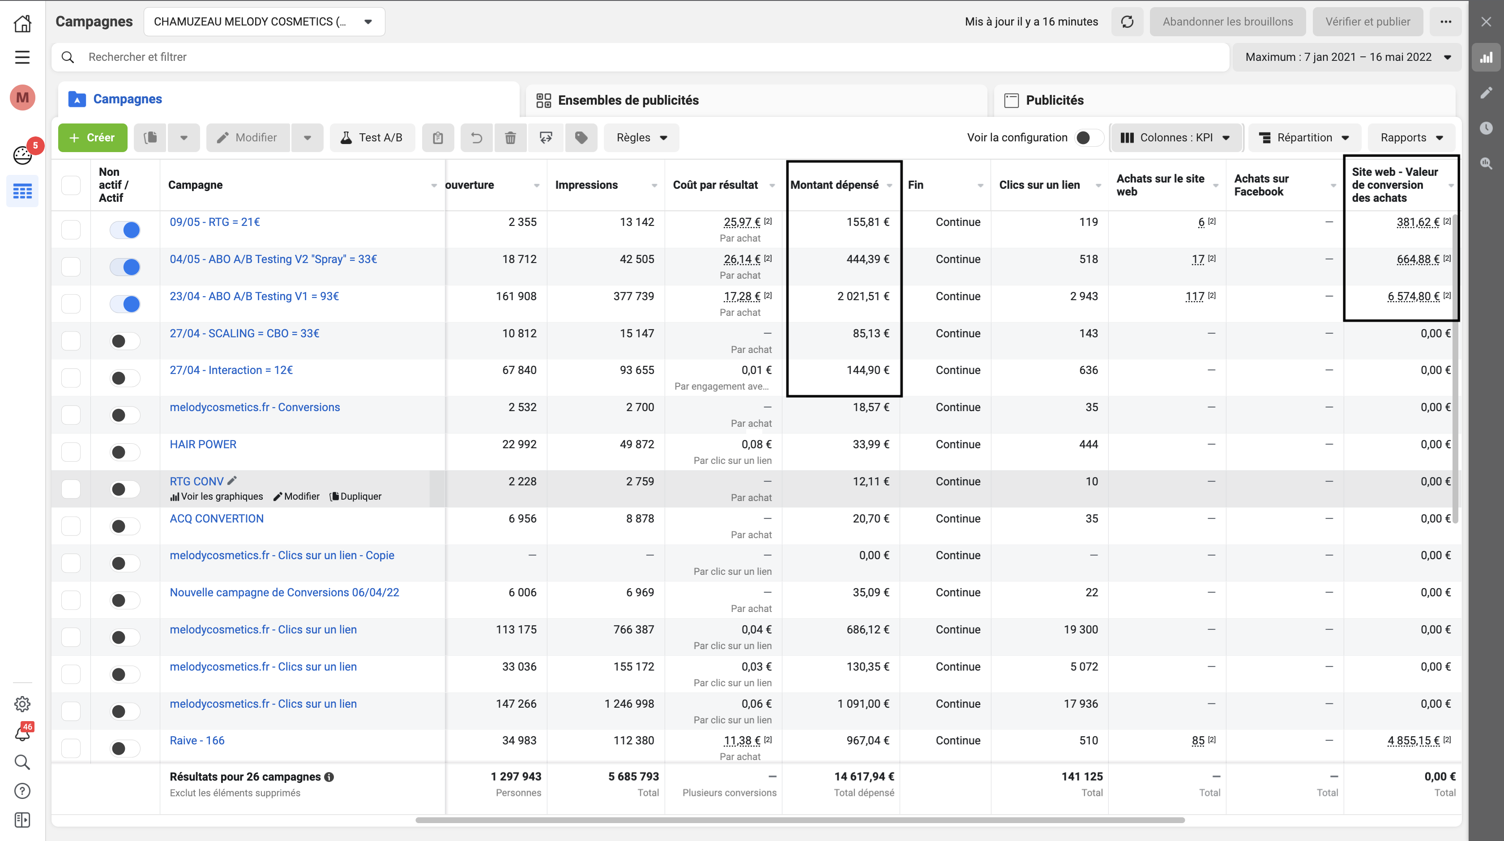Open the notifications bell in sidebar
The image size is (1504, 841).
coord(22,732)
